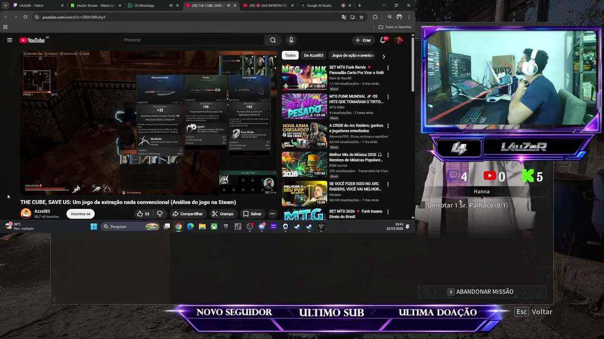Like the video with 53 likes
The height and width of the screenshot is (339, 604).
point(143,214)
